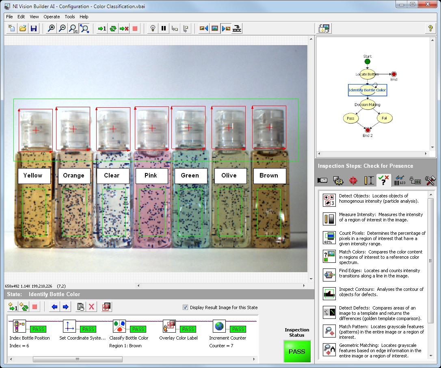The width and height of the screenshot is (441, 368).
Task: Select the Check for Presence steps tab
Action: pos(384,180)
